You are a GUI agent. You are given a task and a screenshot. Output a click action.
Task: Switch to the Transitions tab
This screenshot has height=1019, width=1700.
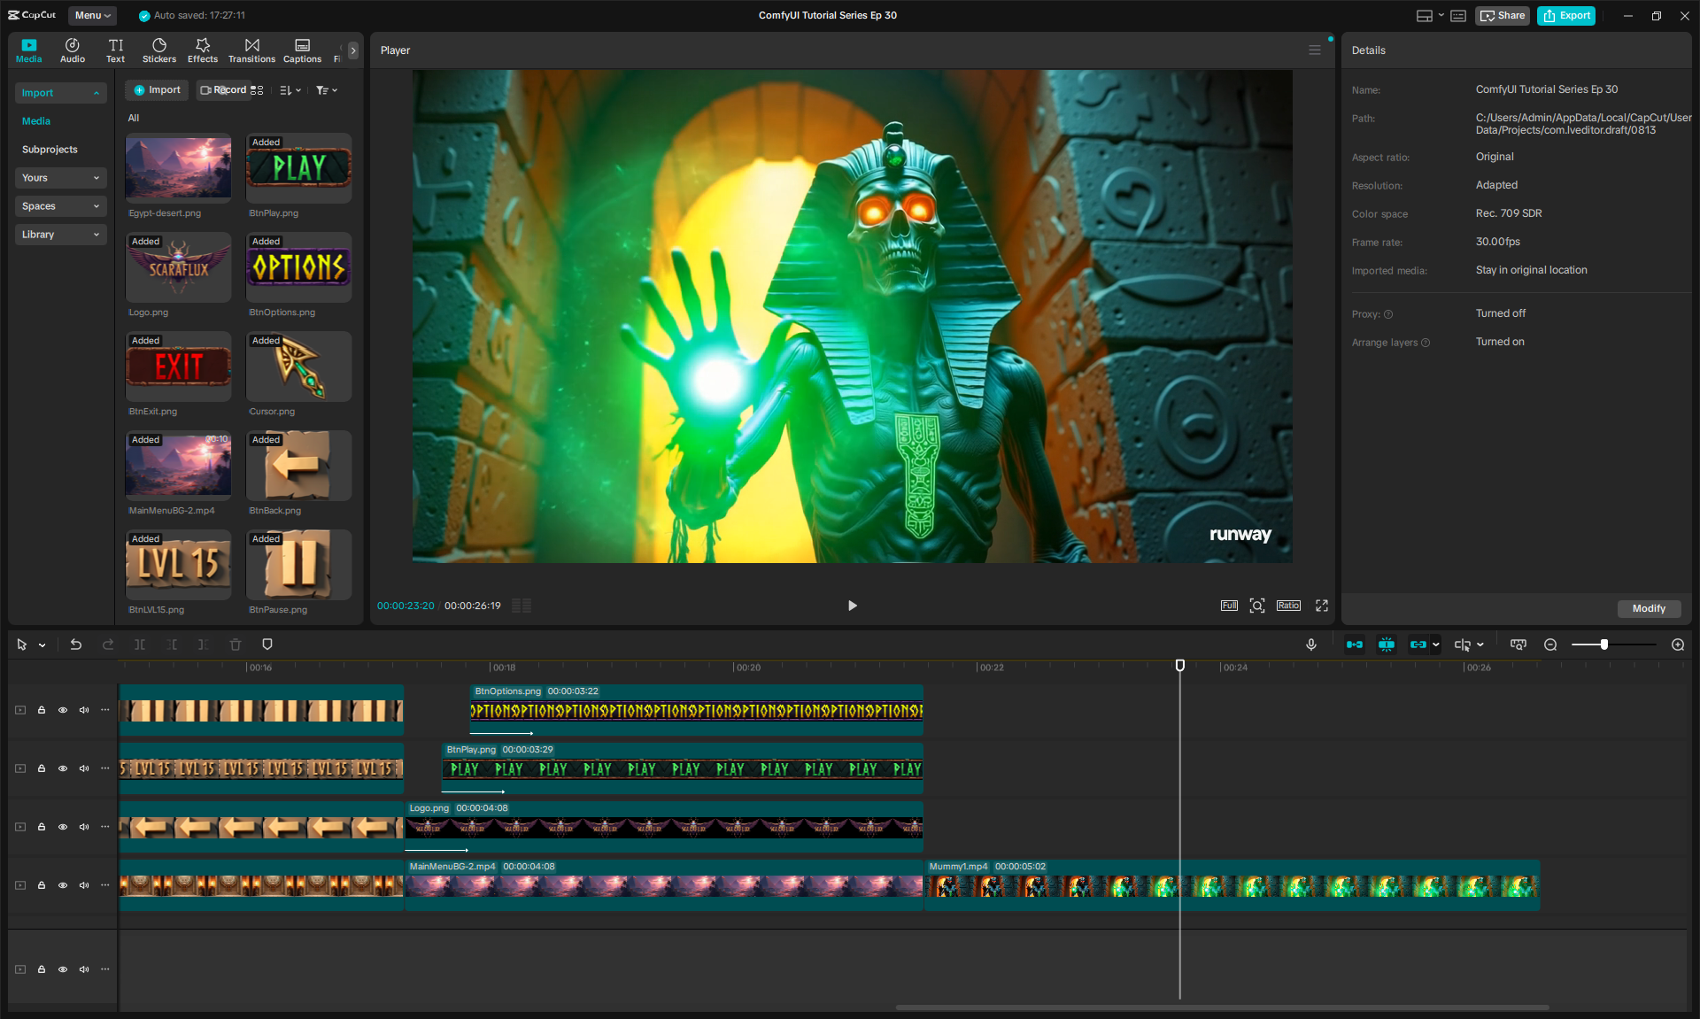point(251,50)
